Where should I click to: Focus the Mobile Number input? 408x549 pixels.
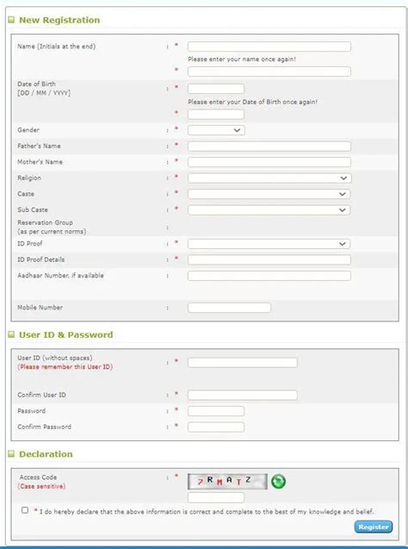(229, 308)
